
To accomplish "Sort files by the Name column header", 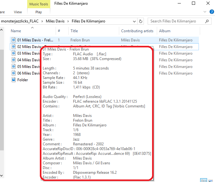I will [x=16, y=31].
